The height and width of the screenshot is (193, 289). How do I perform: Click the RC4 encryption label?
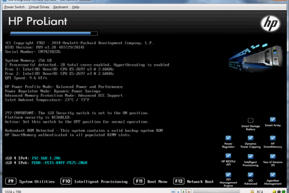click(x=260, y=192)
